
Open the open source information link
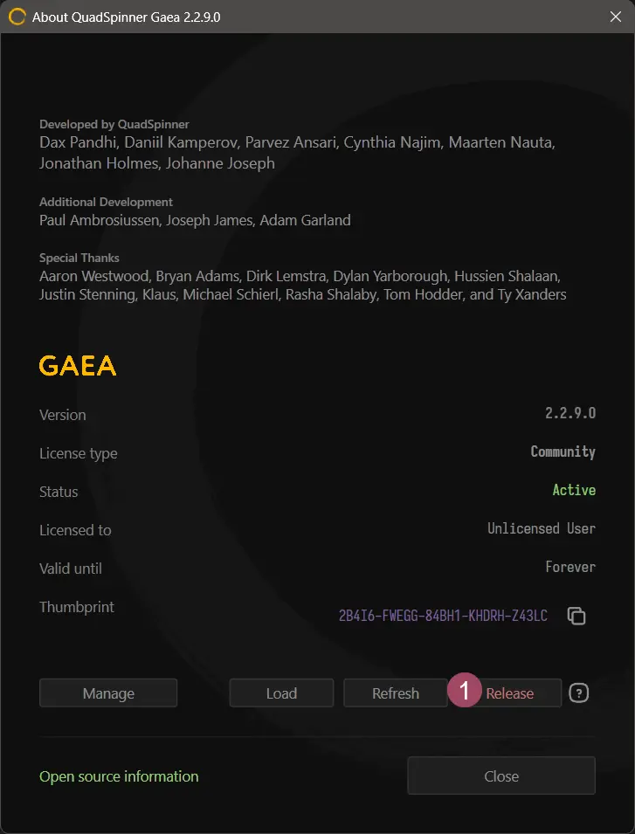[x=119, y=776]
